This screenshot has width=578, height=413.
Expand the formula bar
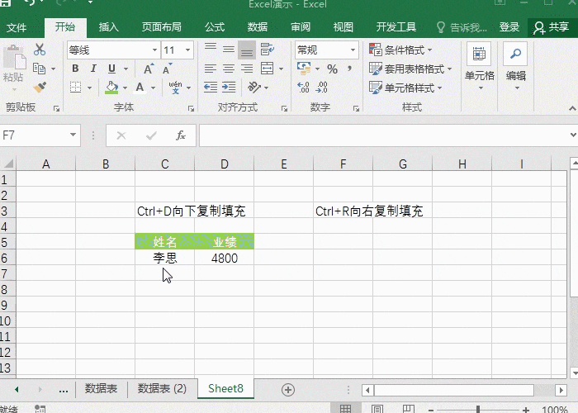pos(573,135)
